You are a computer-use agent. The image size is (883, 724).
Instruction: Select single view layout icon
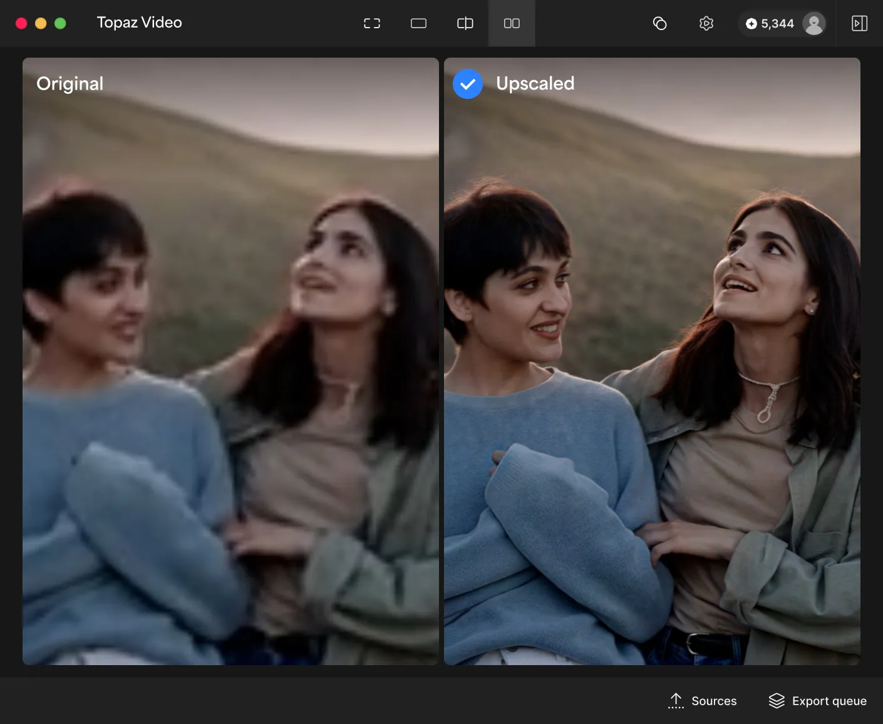pyautogui.click(x=418, y=23)
